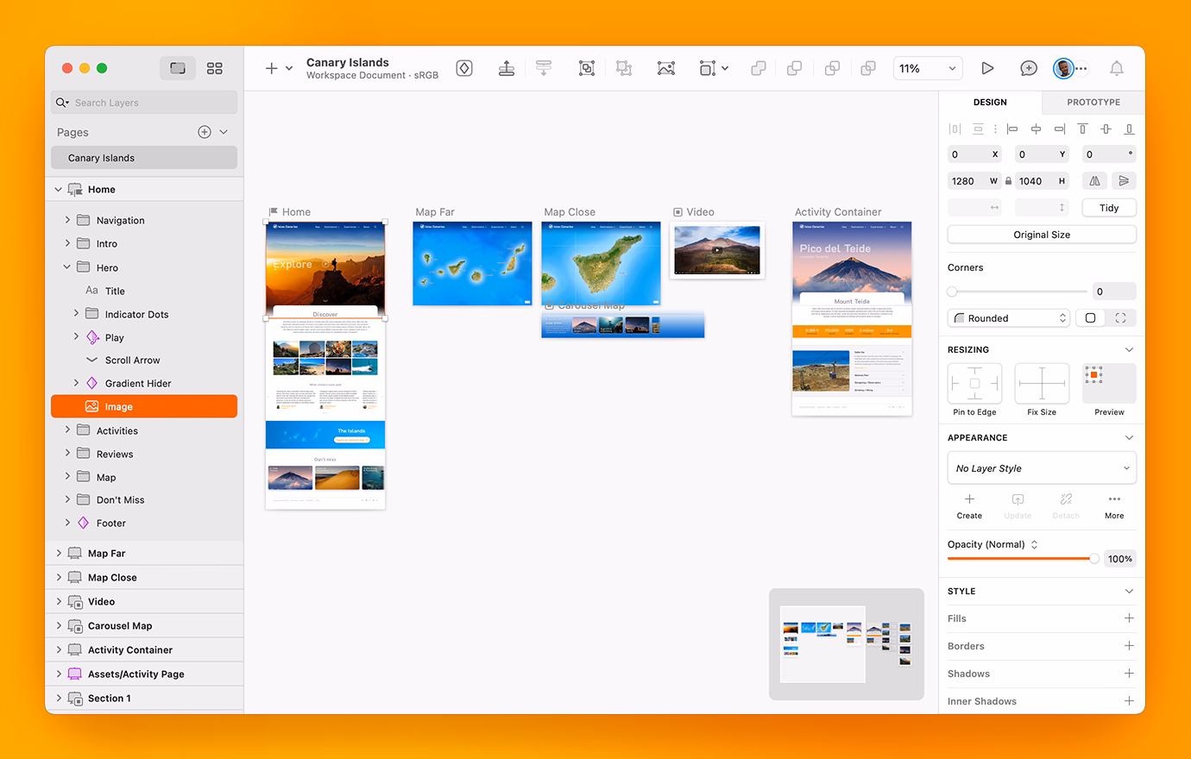Open the 11% zoom dropdown
Image resolution: width=1191 pixels, height=759 pixels.
pos(928,68)
